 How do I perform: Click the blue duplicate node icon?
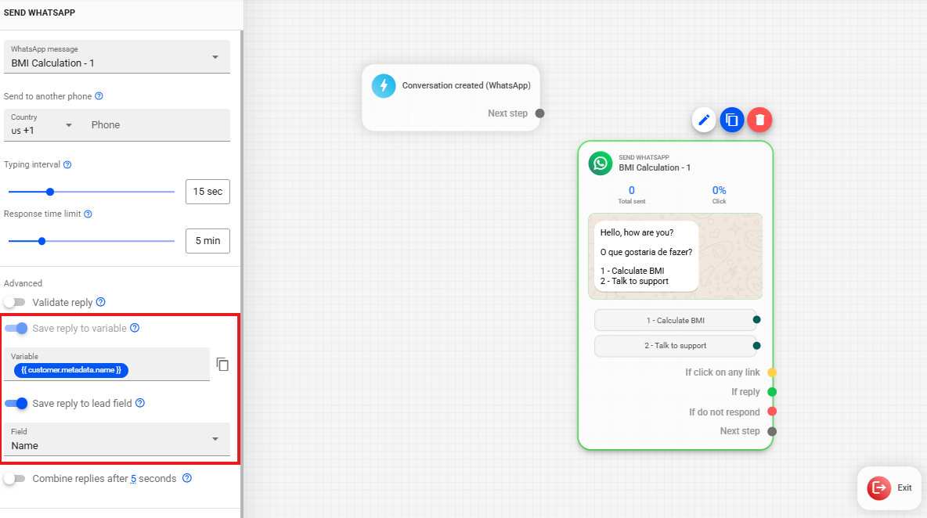732,120
